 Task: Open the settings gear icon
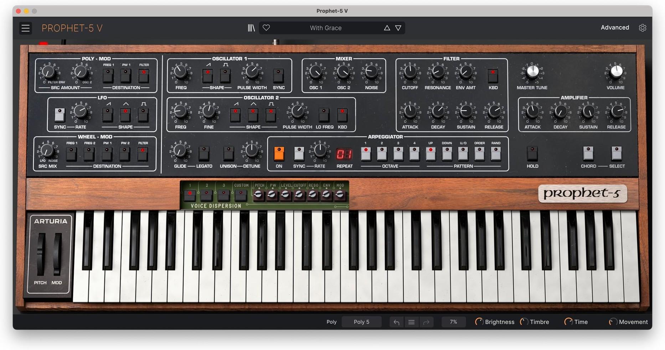643,27
